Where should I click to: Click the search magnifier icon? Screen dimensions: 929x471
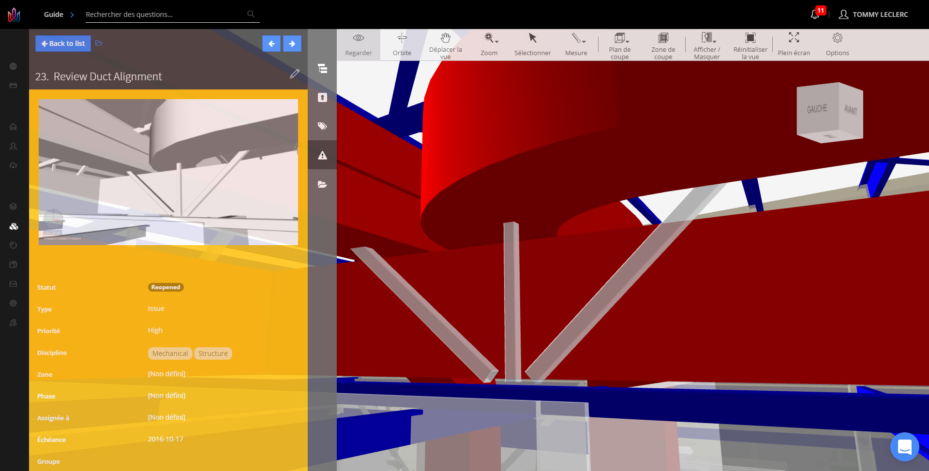click(251, 14)
